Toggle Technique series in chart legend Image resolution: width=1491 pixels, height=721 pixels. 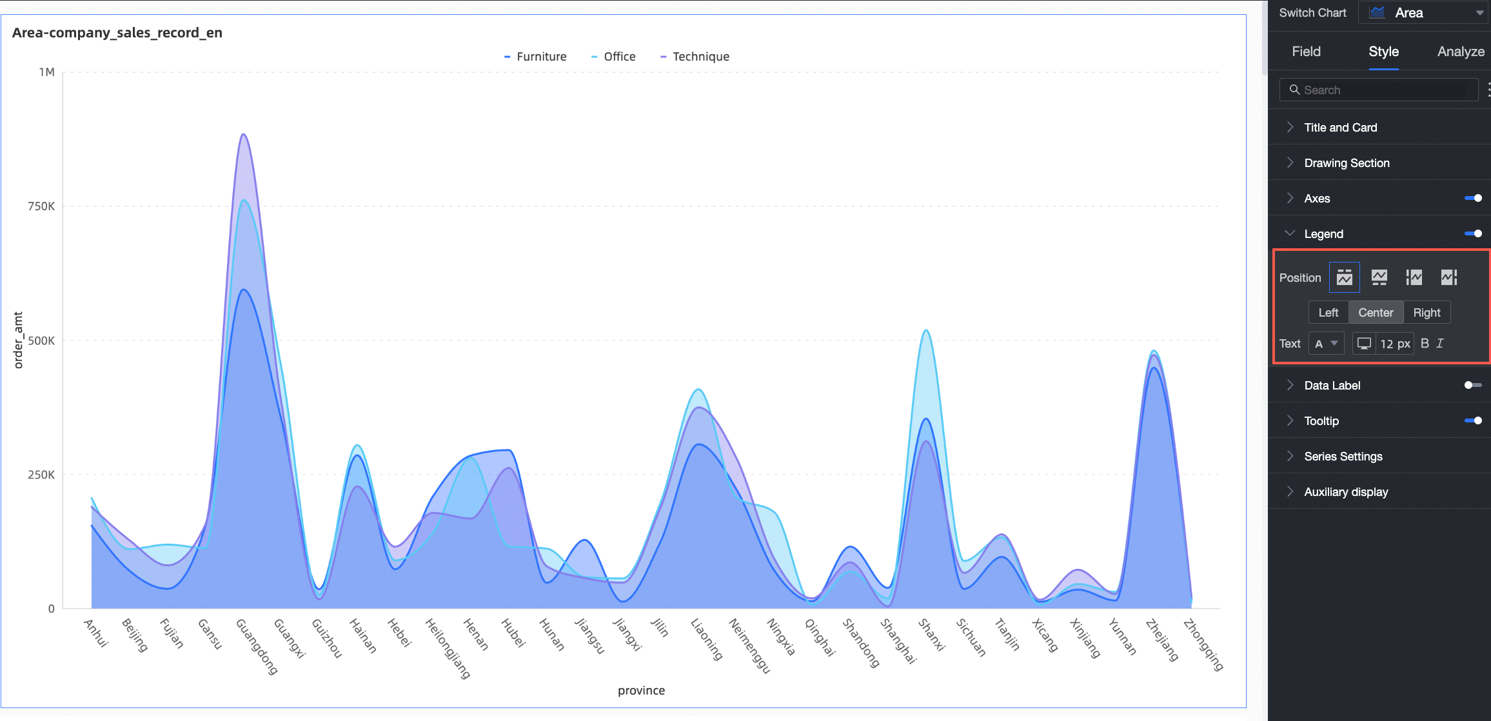[x=695, y=57]
